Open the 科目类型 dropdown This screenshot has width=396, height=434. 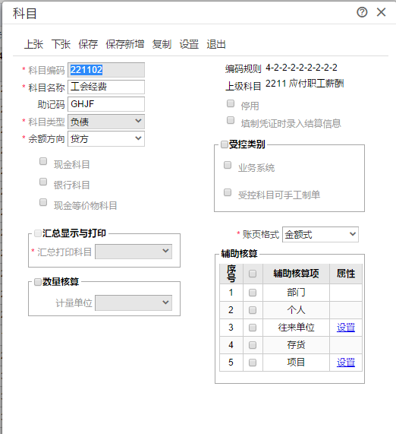(x=106, y=122)
